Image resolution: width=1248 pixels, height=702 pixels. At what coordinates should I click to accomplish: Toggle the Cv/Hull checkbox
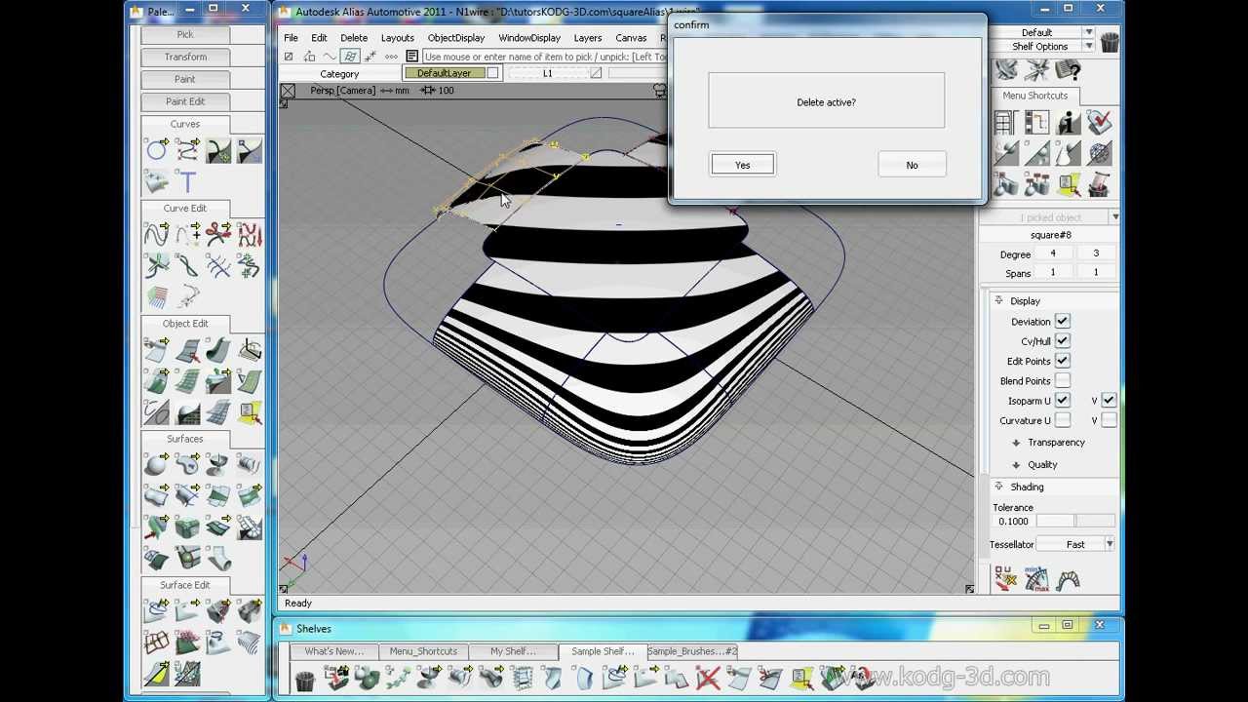1062,341
